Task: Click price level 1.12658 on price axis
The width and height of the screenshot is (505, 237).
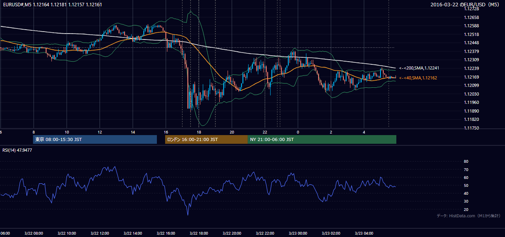Action: pos(472,17)
